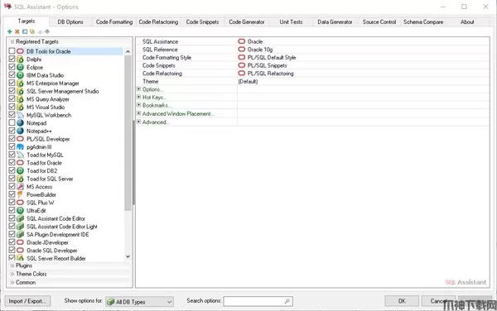Go to the Schema Compare tab
This screenshot has height=311, width=497.
point(423,22)
